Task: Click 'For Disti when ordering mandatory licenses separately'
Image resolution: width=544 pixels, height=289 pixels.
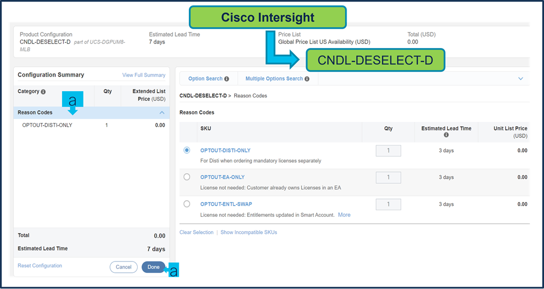Action: [x=261, y=161]
